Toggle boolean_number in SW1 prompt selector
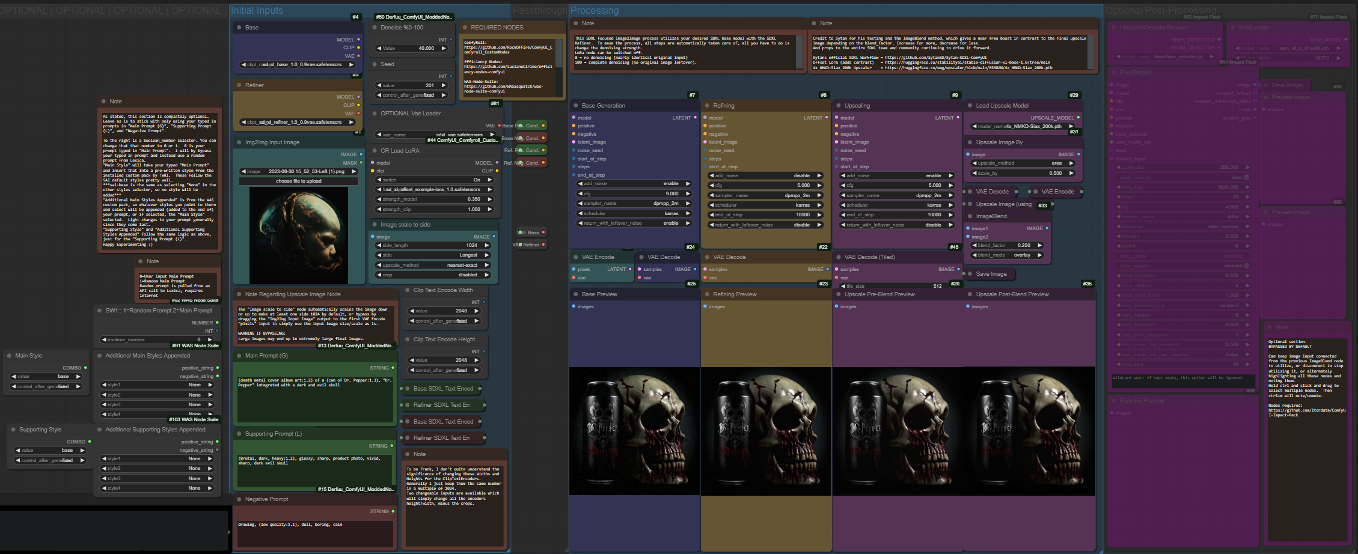 (x=158, y=339)
